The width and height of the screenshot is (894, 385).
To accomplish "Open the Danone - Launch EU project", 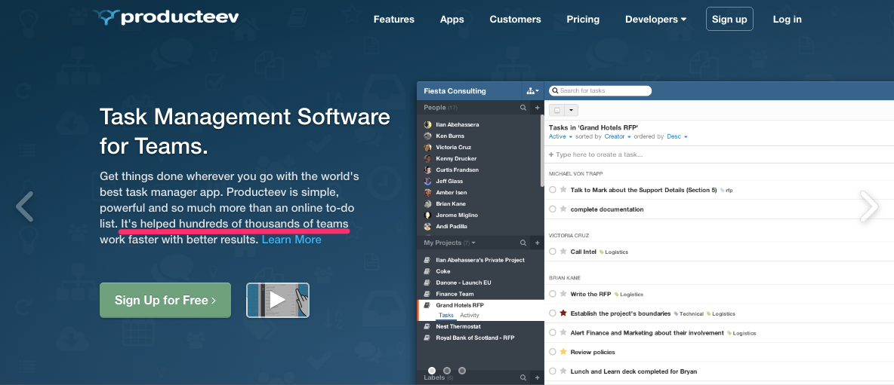I will coord(464,283).
